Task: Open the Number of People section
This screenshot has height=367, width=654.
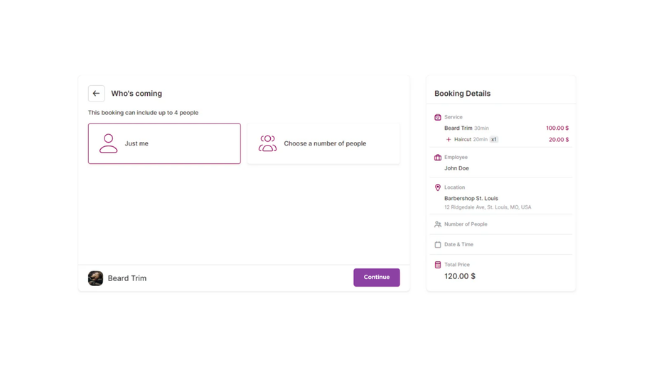Action: (466, 224)
